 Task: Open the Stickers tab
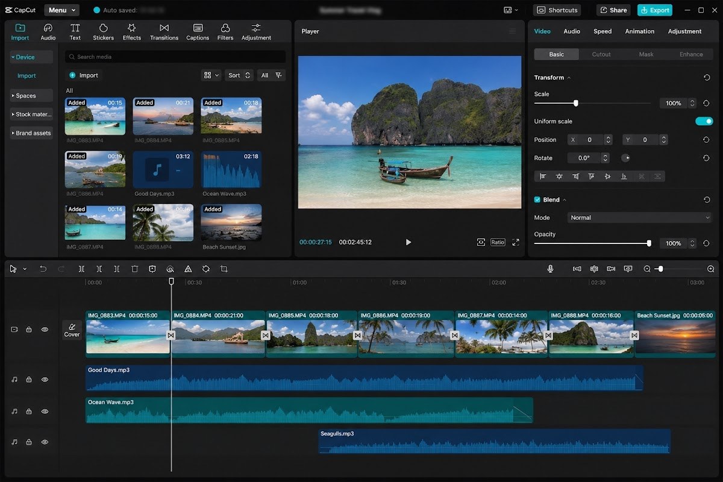pos(103,32)
